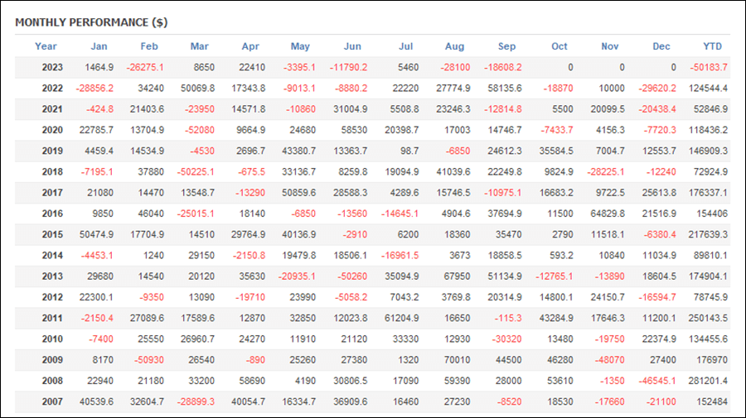Click 2011 YTD value 250143.5
Image resolution: width=746 pixels, height=418 pixels.
[x=708, y=318]
